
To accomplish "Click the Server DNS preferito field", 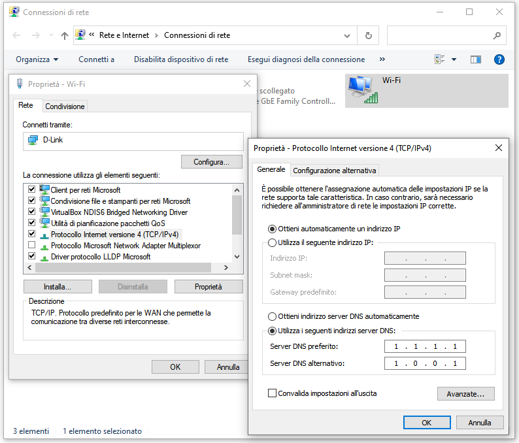I will point(425,346).
